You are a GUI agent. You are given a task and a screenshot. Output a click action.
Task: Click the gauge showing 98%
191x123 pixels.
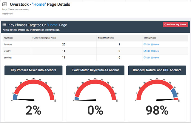point(157,90)
